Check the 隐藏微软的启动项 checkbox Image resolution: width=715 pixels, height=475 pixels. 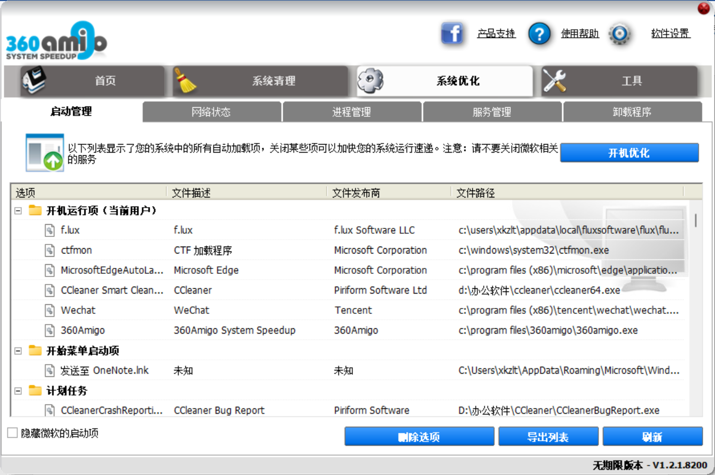pos(12,433)
